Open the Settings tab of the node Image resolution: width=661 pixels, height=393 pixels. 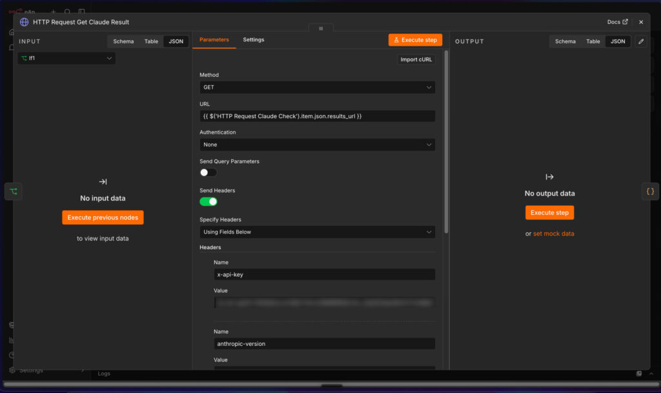click(x=253, y=39)
